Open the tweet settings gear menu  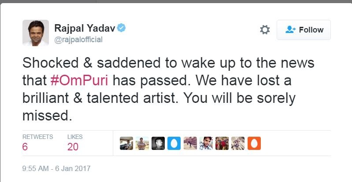pyautogui.click(x=265, y=30)
